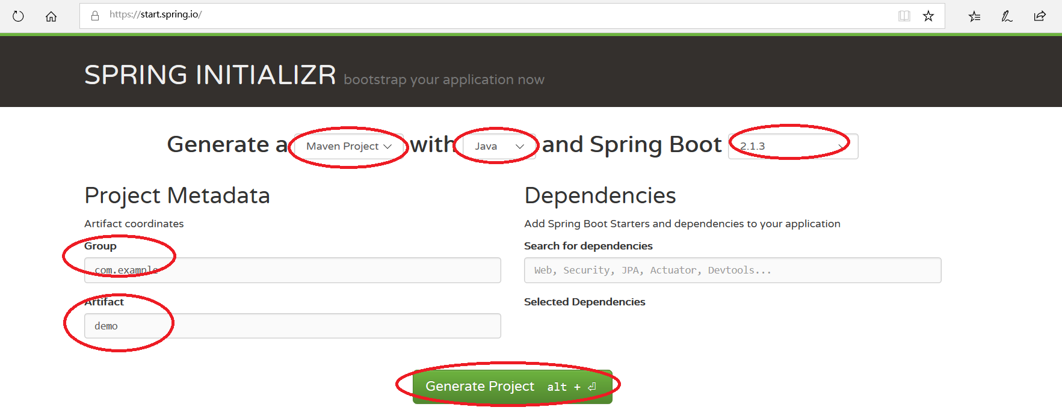Click the Artifact coordinates text
The width and height of the screenshot is (1062, 413).
tap(134, 224)
